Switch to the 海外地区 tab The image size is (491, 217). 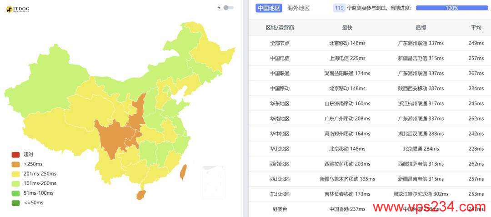pyautogui.click(x=298, y=8)
